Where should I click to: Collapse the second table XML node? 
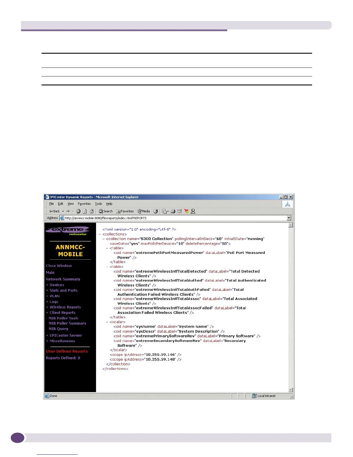(107, 267)
